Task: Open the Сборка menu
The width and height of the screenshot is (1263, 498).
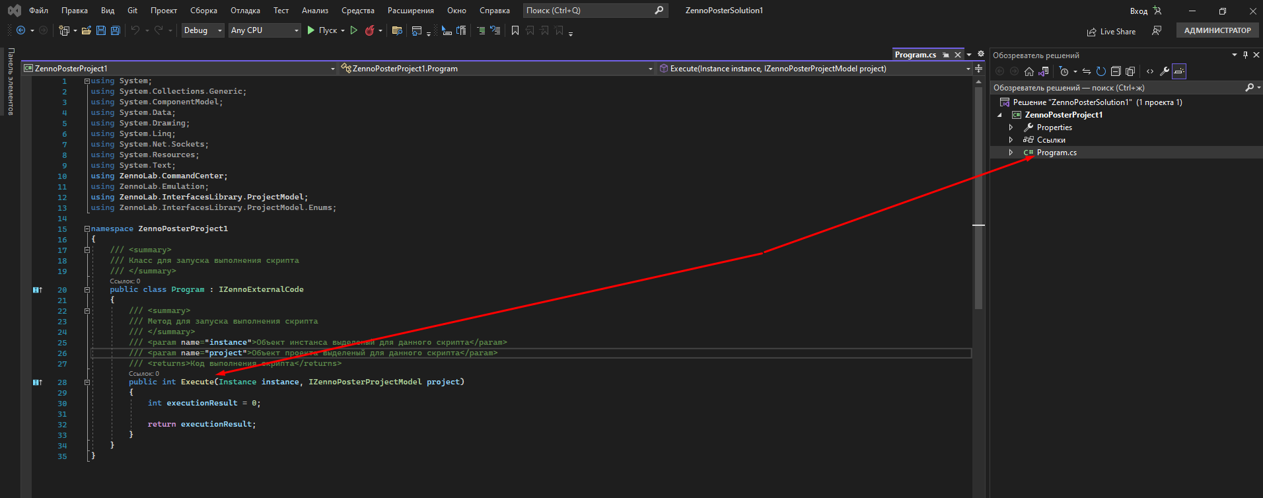Action: tap(203, 11)
